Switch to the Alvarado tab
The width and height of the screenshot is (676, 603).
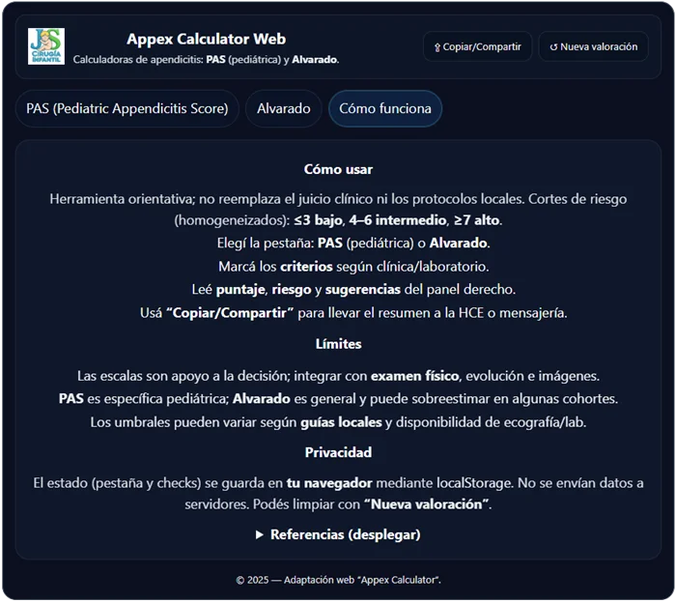click(283, 109)
